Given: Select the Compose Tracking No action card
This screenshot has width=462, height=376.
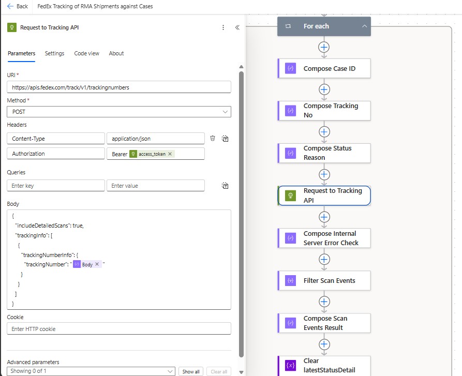Looking at the screenshot, I should (x=324, y=111).
